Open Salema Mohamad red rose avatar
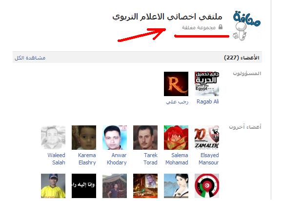Image resolution: width=282 pixels, height=201 pixels. point(176,138)
